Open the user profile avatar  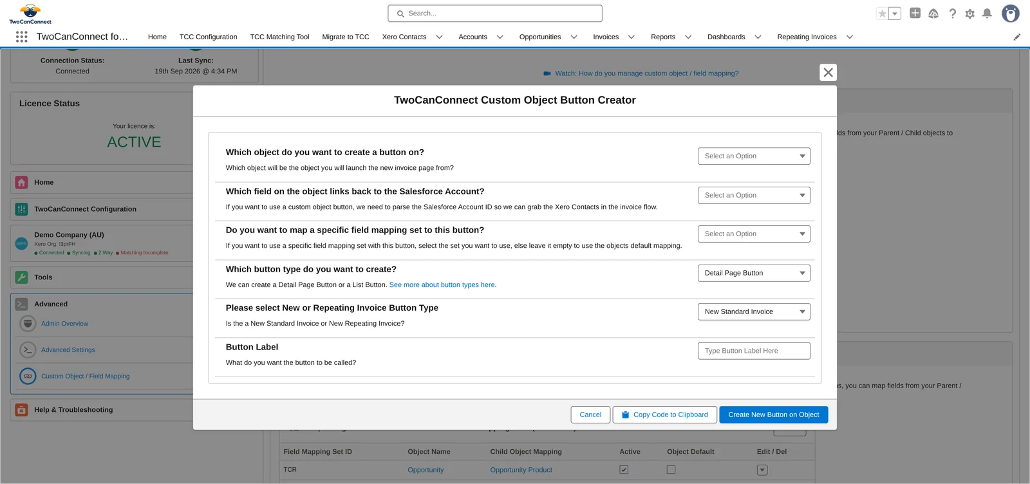pos(1011,14)
